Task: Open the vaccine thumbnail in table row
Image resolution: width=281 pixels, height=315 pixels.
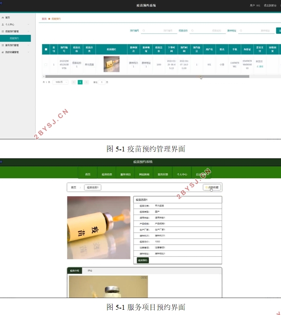Action: [111, 64]
